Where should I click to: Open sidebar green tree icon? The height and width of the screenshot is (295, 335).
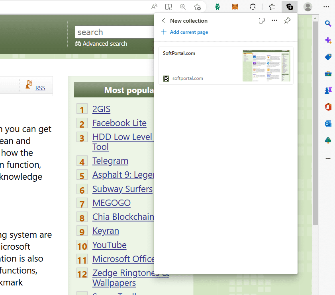(328, 140)
